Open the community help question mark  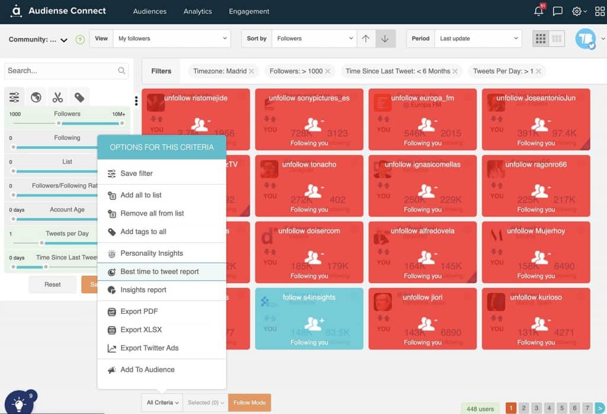[x=80, y=40]
